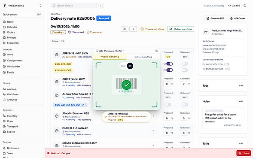Viewport: 253px width, 158px height.
Task: Expand the DMX XLR-5 cable kit row
Action: [153, 131]
